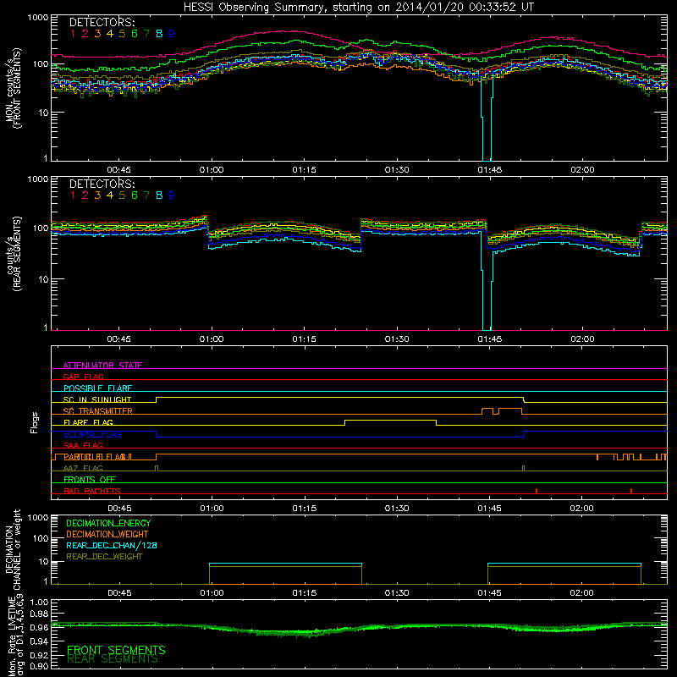Click the FRONT SEGMENTS legend in the livetime plot
Screen dimensions: 677x677
tap(116, 650)
